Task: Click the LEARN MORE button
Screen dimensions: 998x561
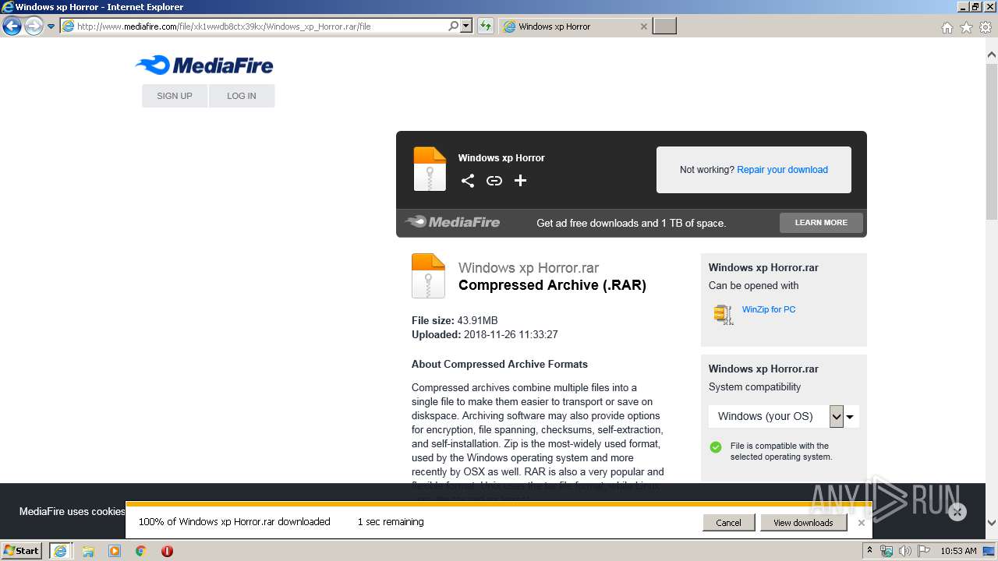Action: [x=821, y=223]
